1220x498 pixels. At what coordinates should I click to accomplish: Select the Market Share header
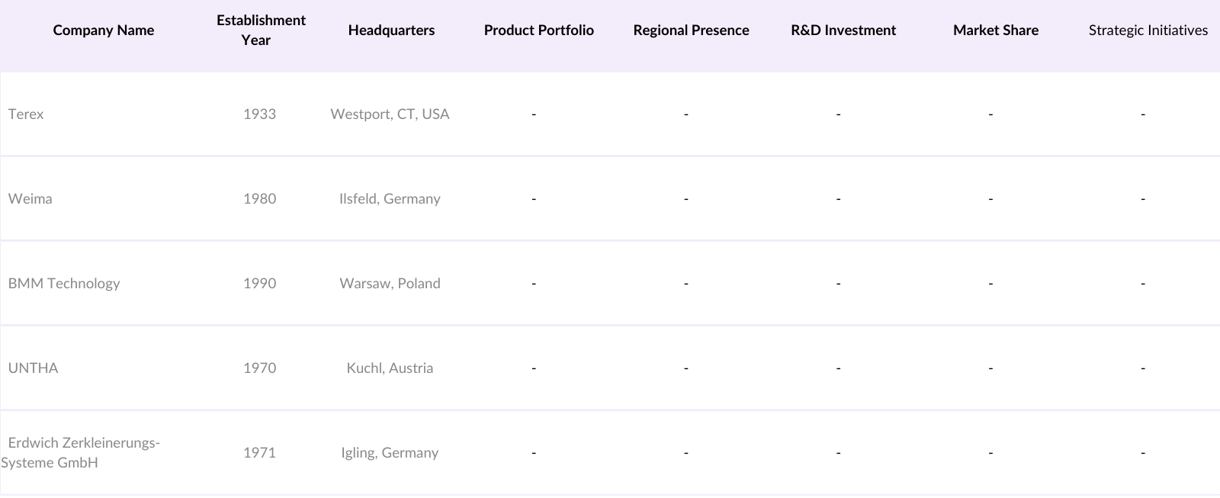coord(995,31)
